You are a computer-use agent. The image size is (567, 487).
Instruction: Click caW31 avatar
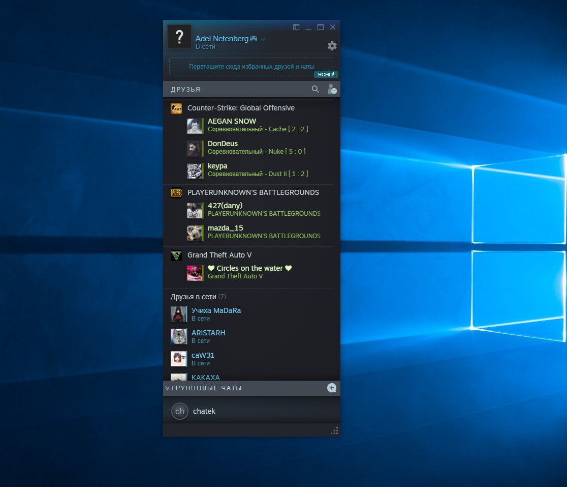(x=179, y=359)
